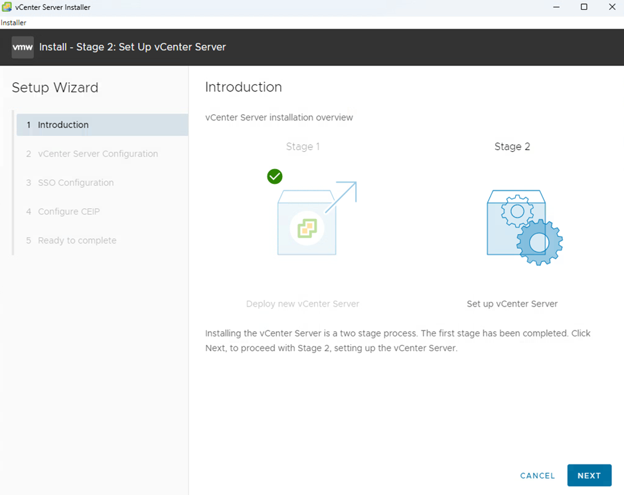Open the Installer menu
This screenshot has height=495, width=624.
(13, 23)
